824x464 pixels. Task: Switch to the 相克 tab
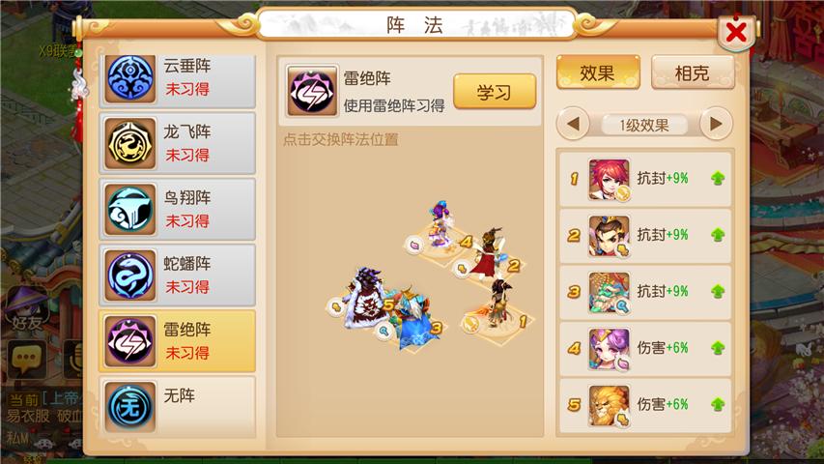[x=692, y=72]
